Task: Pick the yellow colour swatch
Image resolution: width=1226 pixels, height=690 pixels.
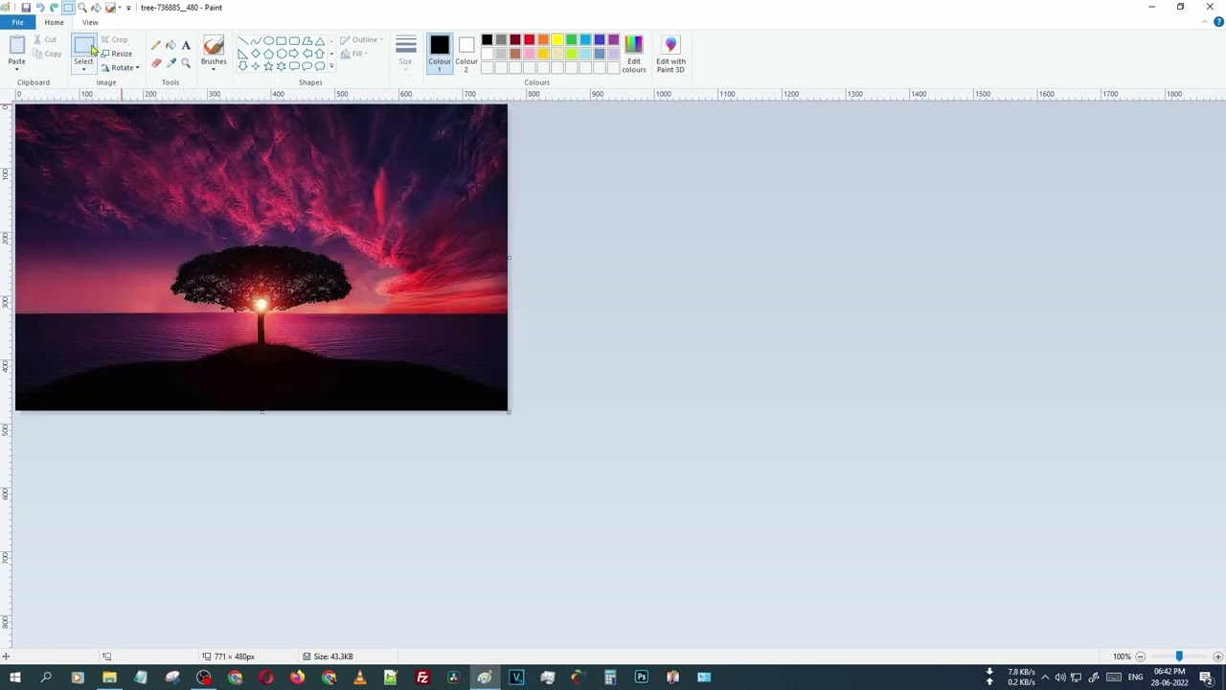Action: coord(557,40)
